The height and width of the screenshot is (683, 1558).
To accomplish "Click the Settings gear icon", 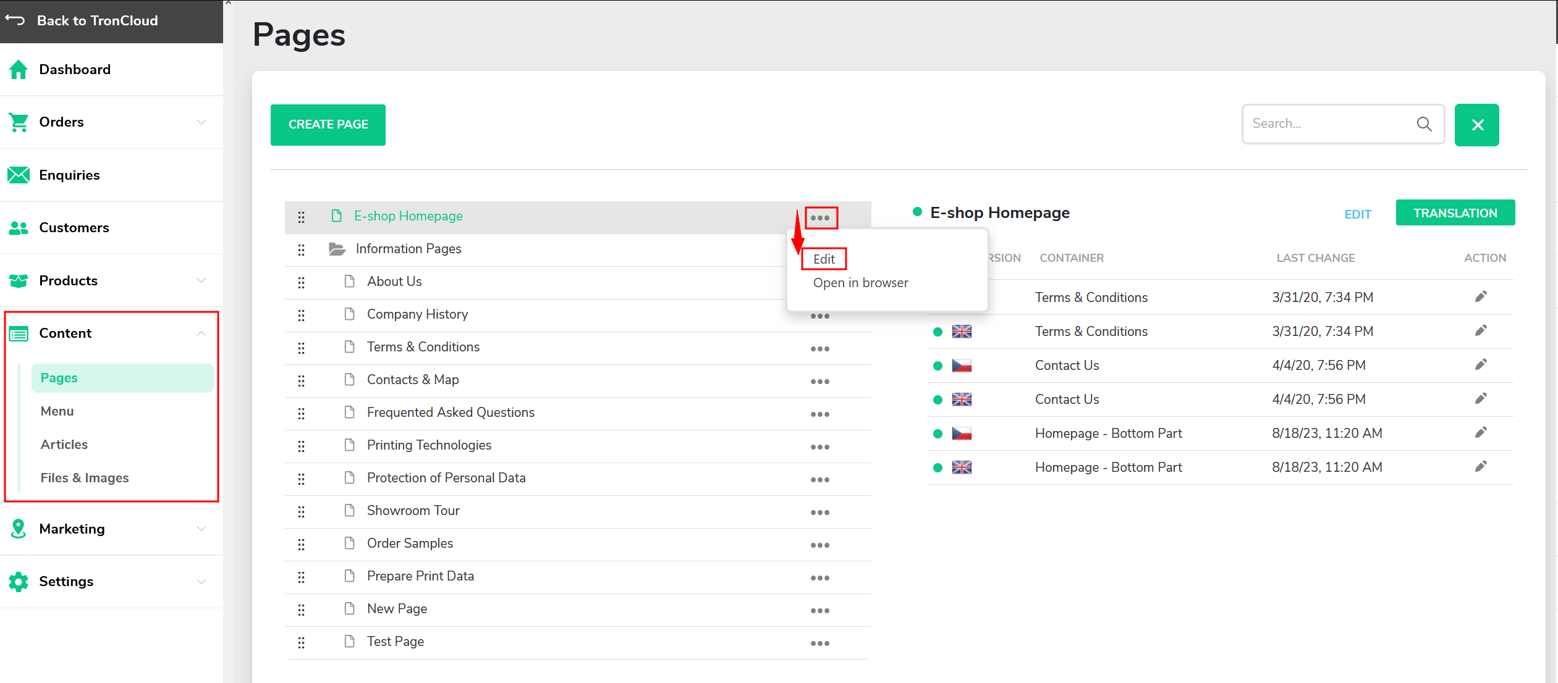I will click(19, 582).
